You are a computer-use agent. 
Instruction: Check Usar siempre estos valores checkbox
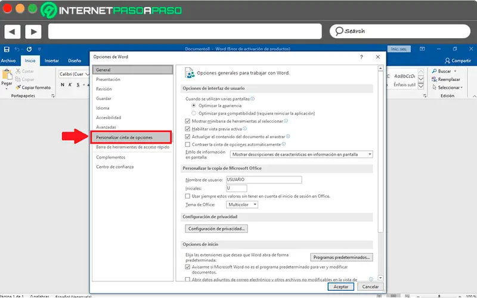coord(188,196)
